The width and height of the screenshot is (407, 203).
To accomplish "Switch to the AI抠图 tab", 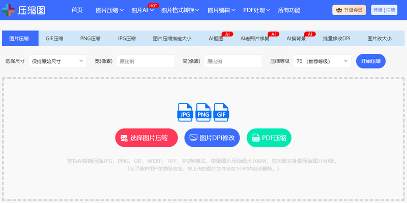I will (216, 38).
